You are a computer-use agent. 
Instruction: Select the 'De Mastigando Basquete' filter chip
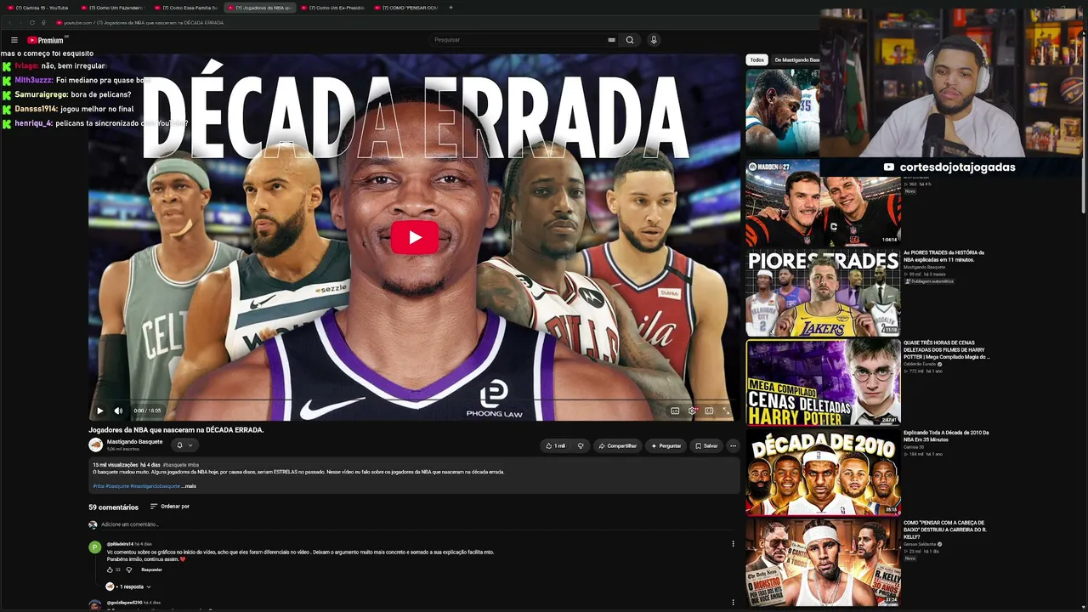(x=796, y=60)
